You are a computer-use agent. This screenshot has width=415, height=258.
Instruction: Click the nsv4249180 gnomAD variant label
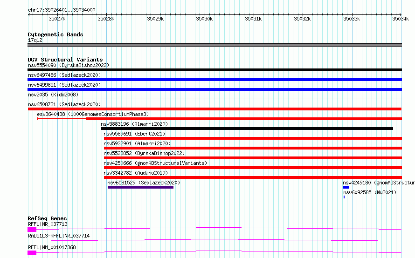379,183
